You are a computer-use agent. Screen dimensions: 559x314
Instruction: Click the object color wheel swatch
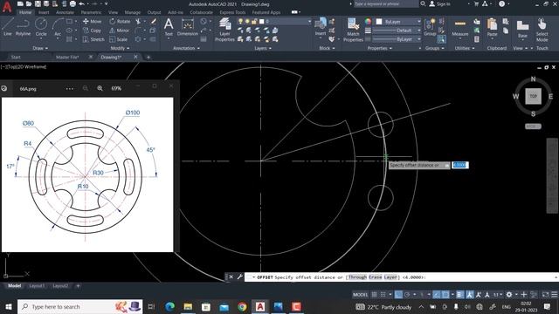[x=369, y=21]
